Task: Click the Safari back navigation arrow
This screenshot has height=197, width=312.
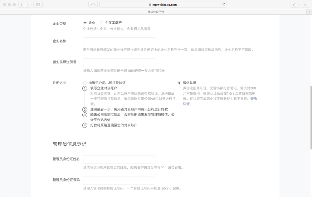Action: (x=22, y=5)
